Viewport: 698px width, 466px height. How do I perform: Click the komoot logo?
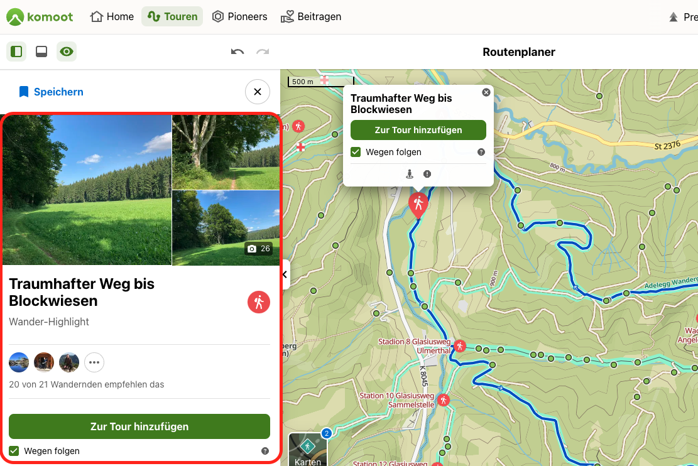tap(39, 17)
